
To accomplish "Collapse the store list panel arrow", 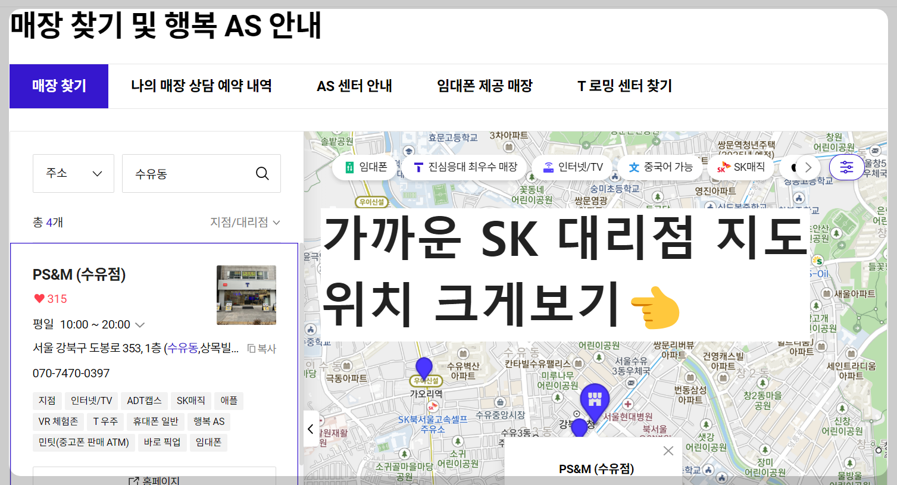I will [x=311, y=428].
